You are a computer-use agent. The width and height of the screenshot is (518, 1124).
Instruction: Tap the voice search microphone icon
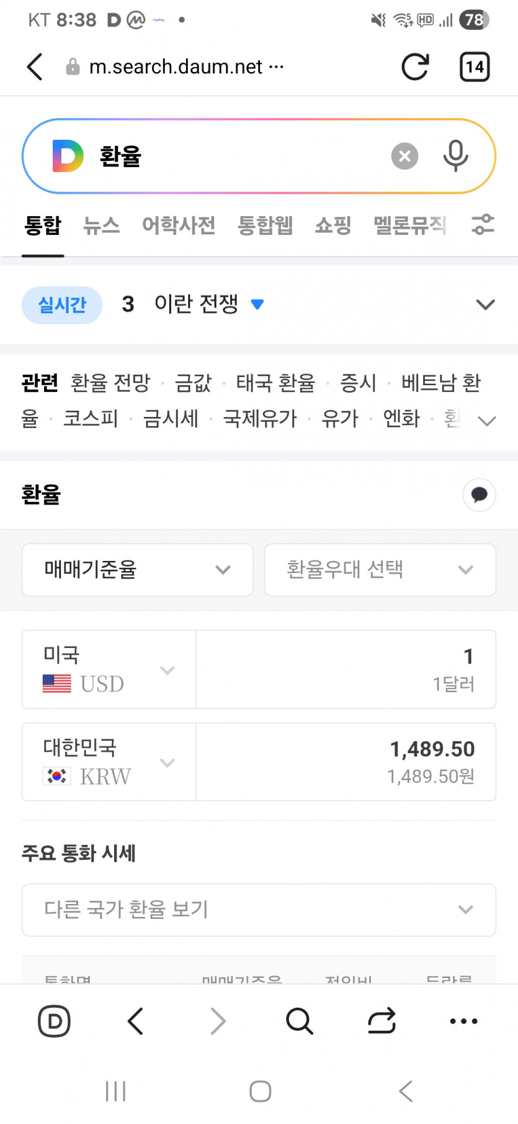pyautogui.click(x=455, y=156)
